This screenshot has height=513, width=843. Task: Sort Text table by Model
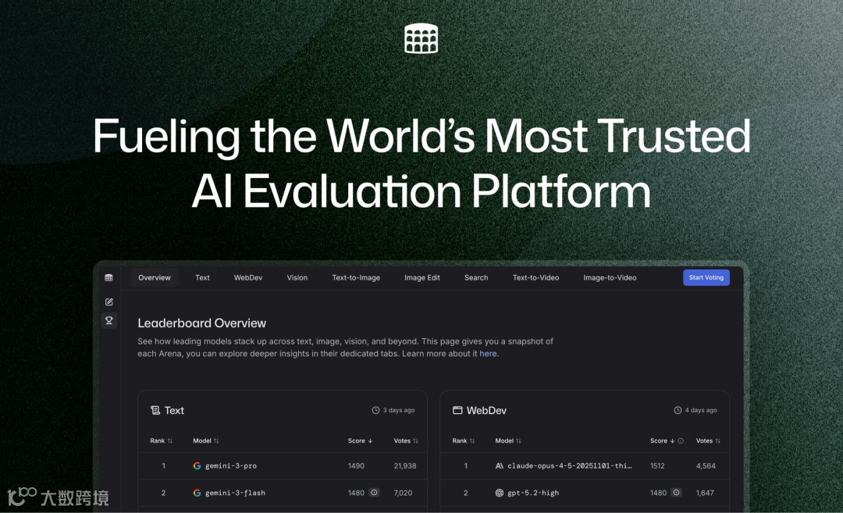(206, 441)
